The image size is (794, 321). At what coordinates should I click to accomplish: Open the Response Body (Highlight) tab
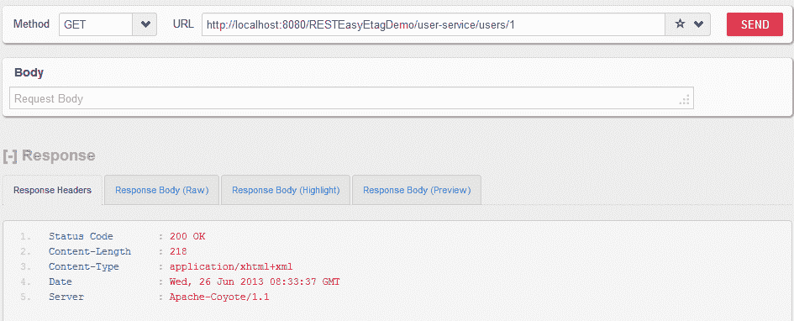pos(286,191)
